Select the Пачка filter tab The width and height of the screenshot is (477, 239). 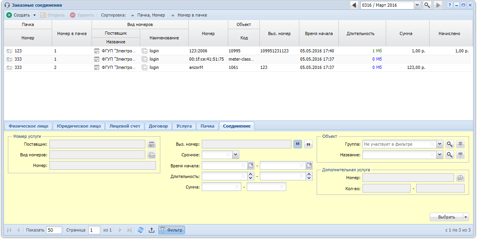[207, 126]
